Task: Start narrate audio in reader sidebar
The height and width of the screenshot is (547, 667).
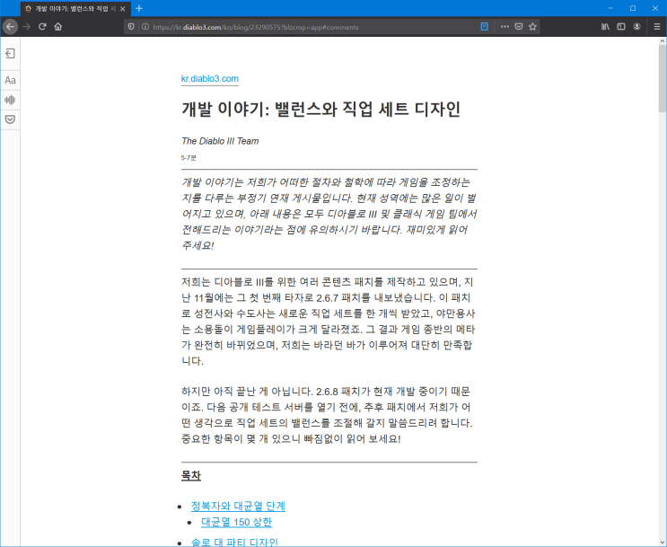Action: 10,100
